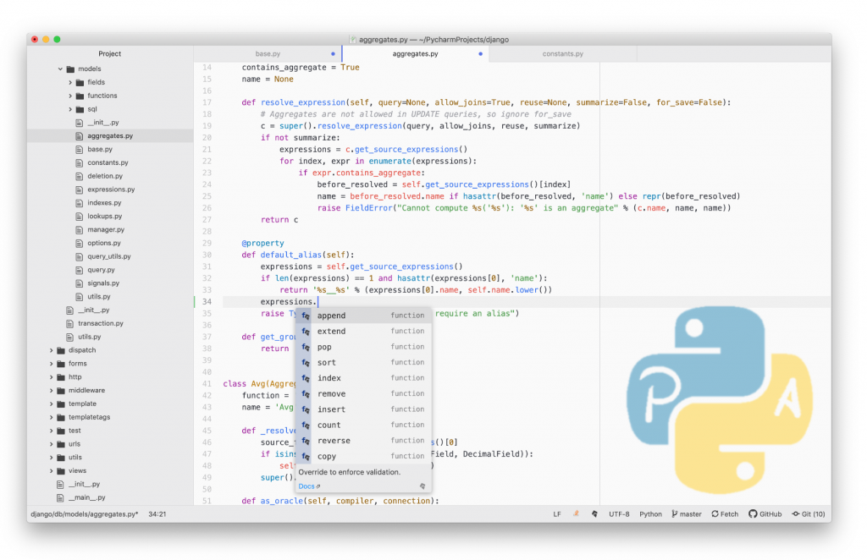
Task: Switch to the aggregates.py tab
Action: pyautogui.click(x=415, y=53)
